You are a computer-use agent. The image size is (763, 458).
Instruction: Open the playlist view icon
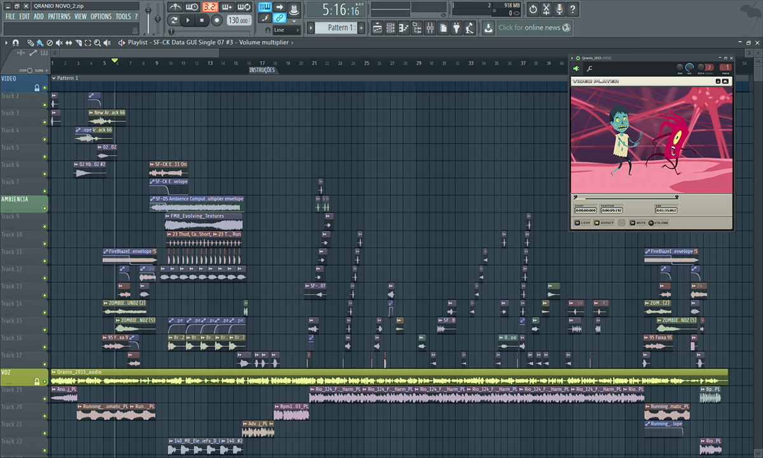click(377, 28)
